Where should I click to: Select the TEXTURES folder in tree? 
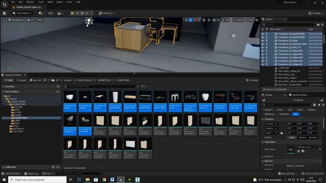[x=18, y=131]
